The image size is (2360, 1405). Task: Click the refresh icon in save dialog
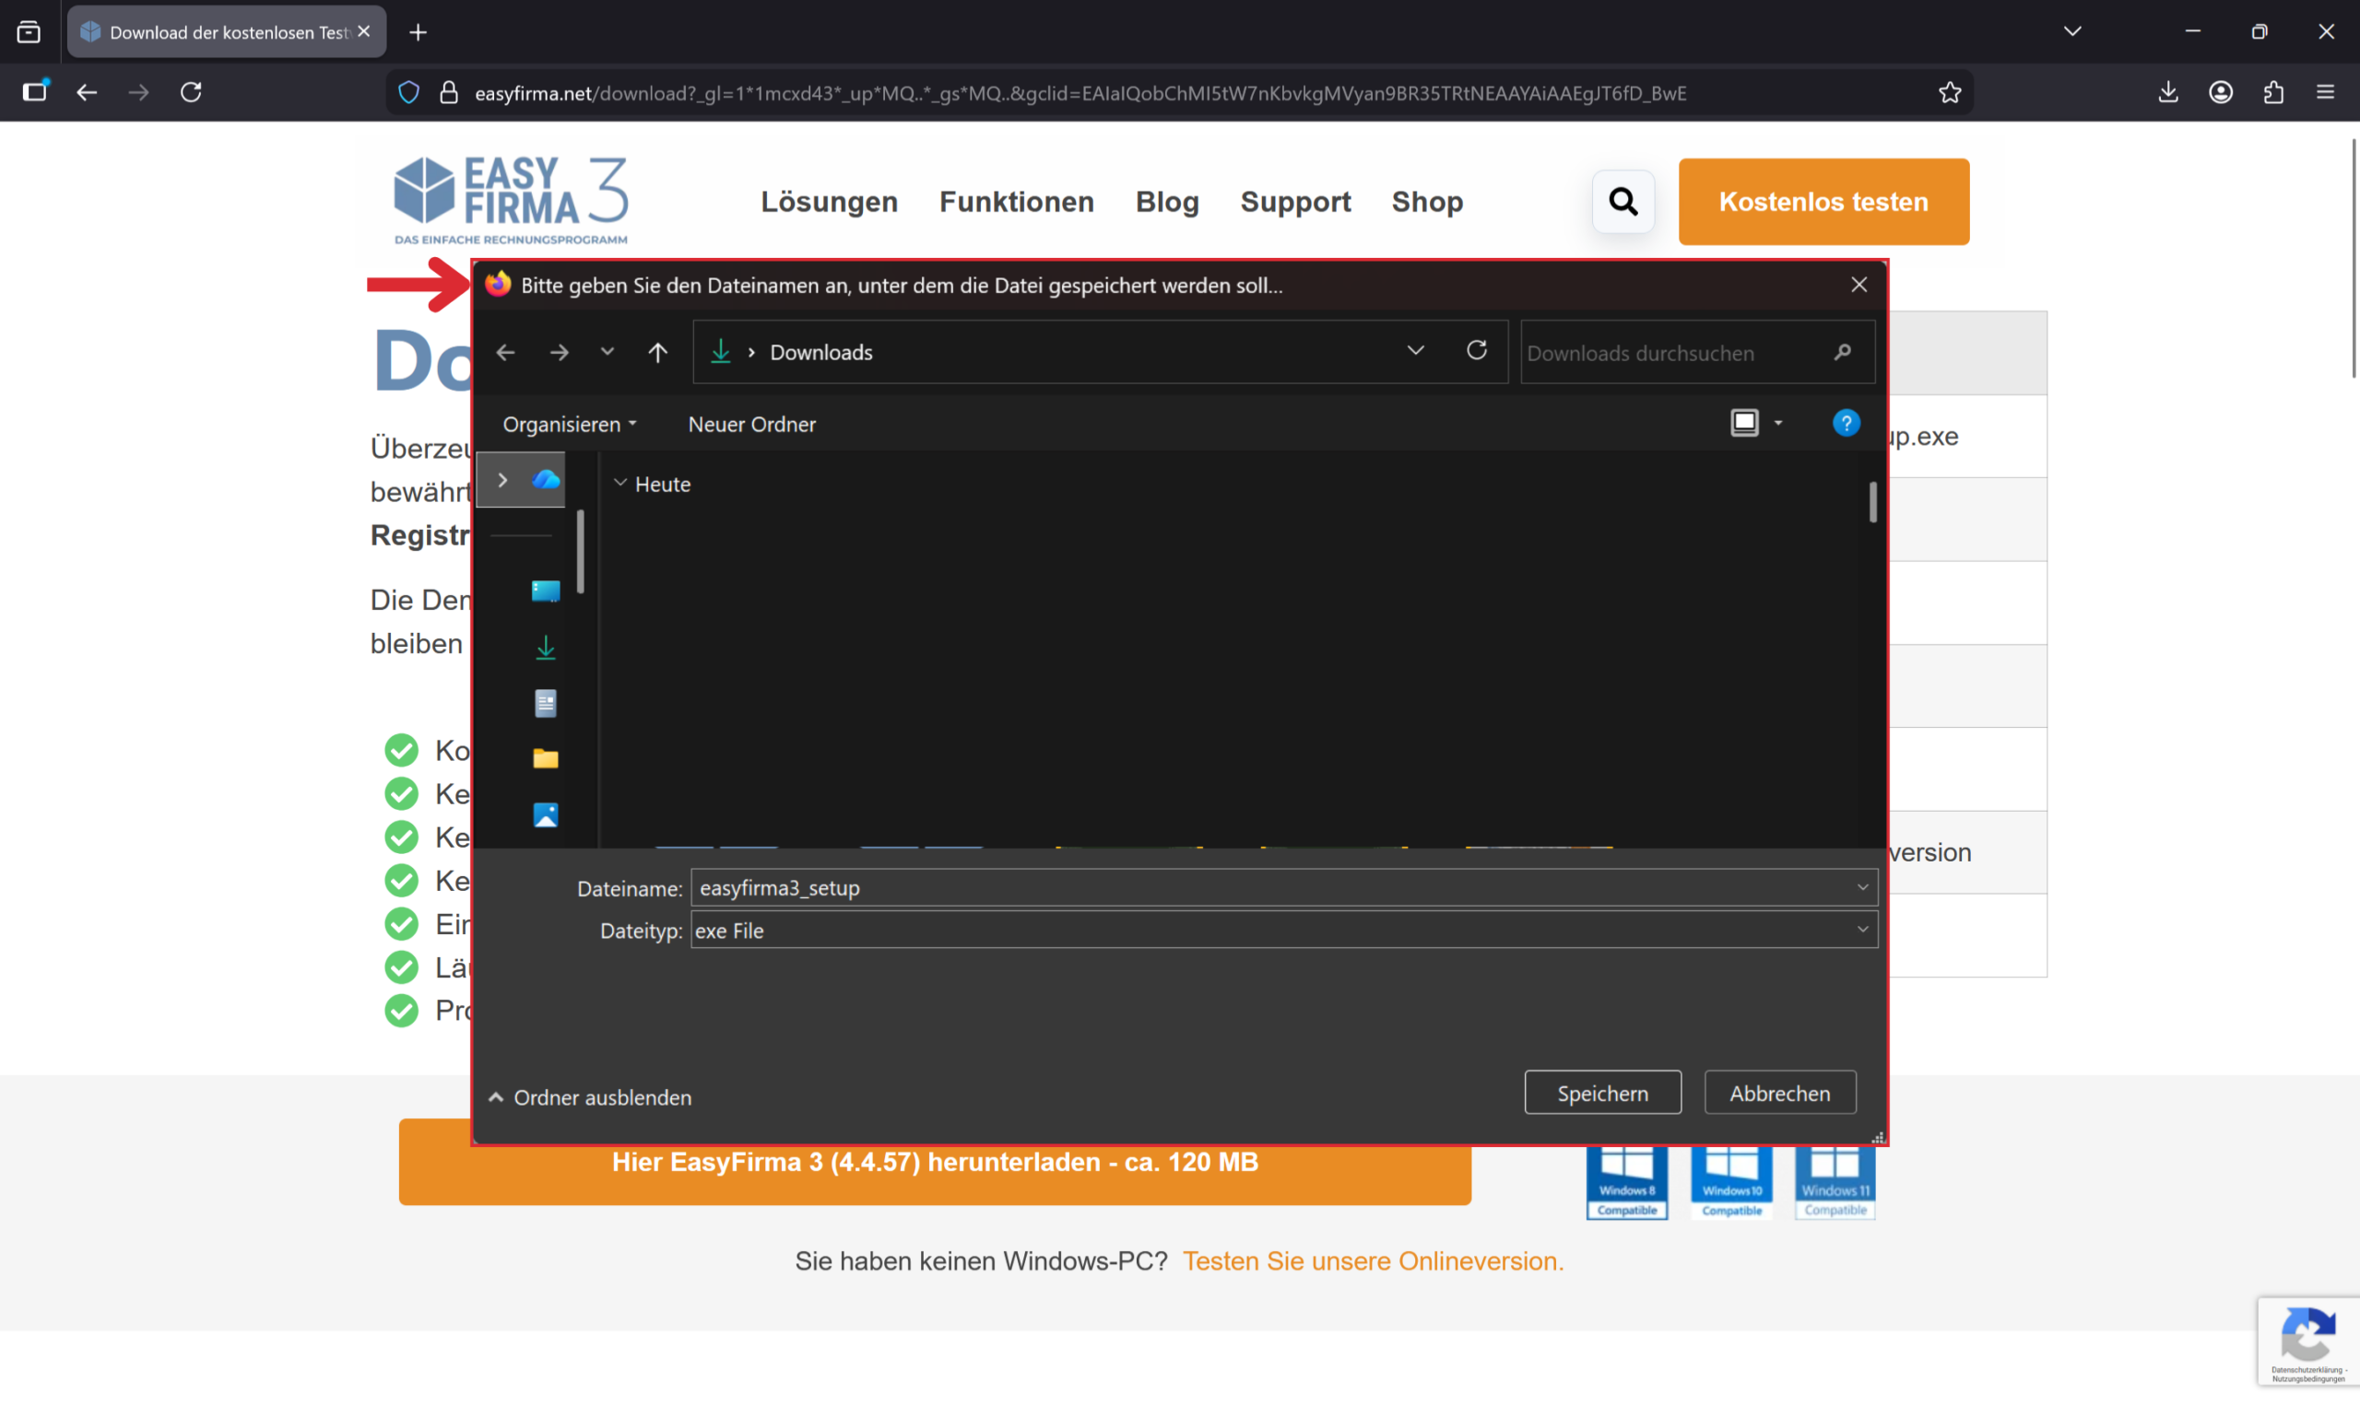pos(1477,351)
